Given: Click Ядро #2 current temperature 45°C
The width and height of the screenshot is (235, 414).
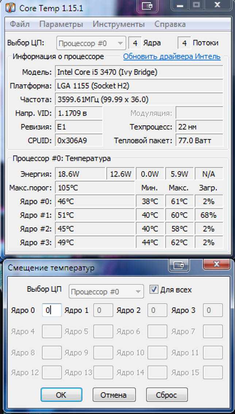Looking at the screenshot, I should pyautogui.click(x=95, y=229).
